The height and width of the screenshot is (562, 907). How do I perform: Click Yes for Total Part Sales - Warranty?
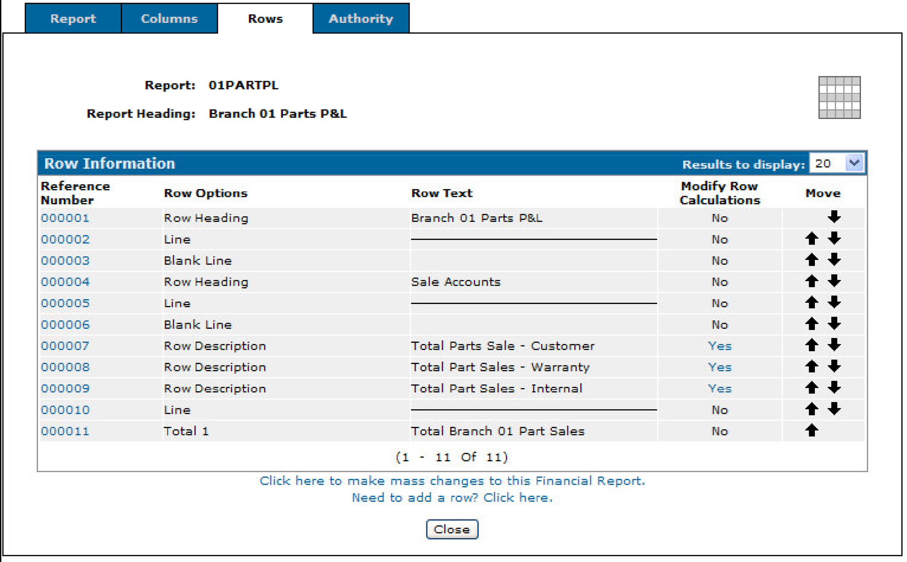pos(720,367)
